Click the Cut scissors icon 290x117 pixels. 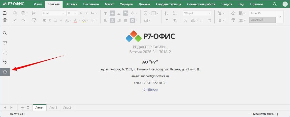point(34,13)
